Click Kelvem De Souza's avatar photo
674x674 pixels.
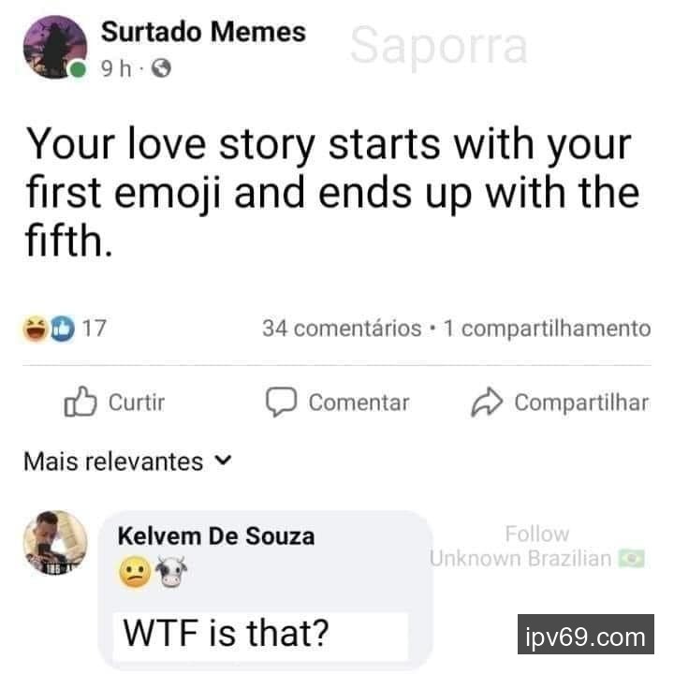click(x=54, y=540)
